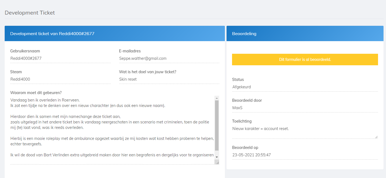The height and width of the screenshot is (178, 386).
Task: Click the 'Beoordeeld op' date field
Action: tap(305, 155)
